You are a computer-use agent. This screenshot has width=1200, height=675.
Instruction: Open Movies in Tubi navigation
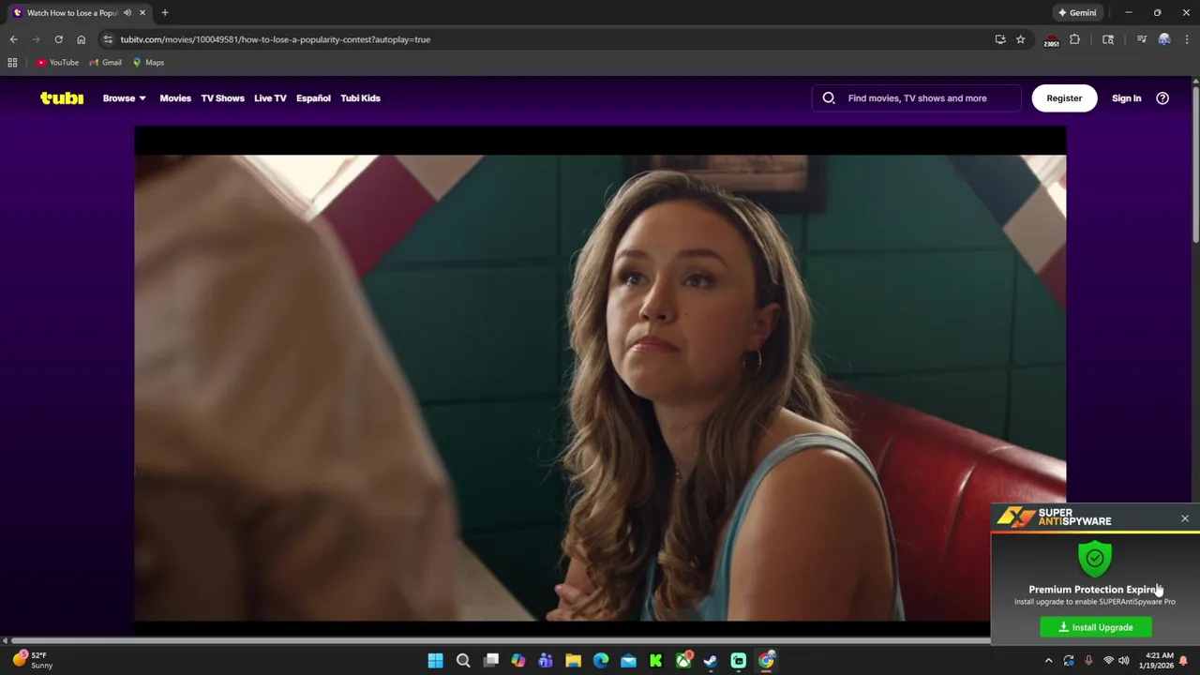pos(175,97)
